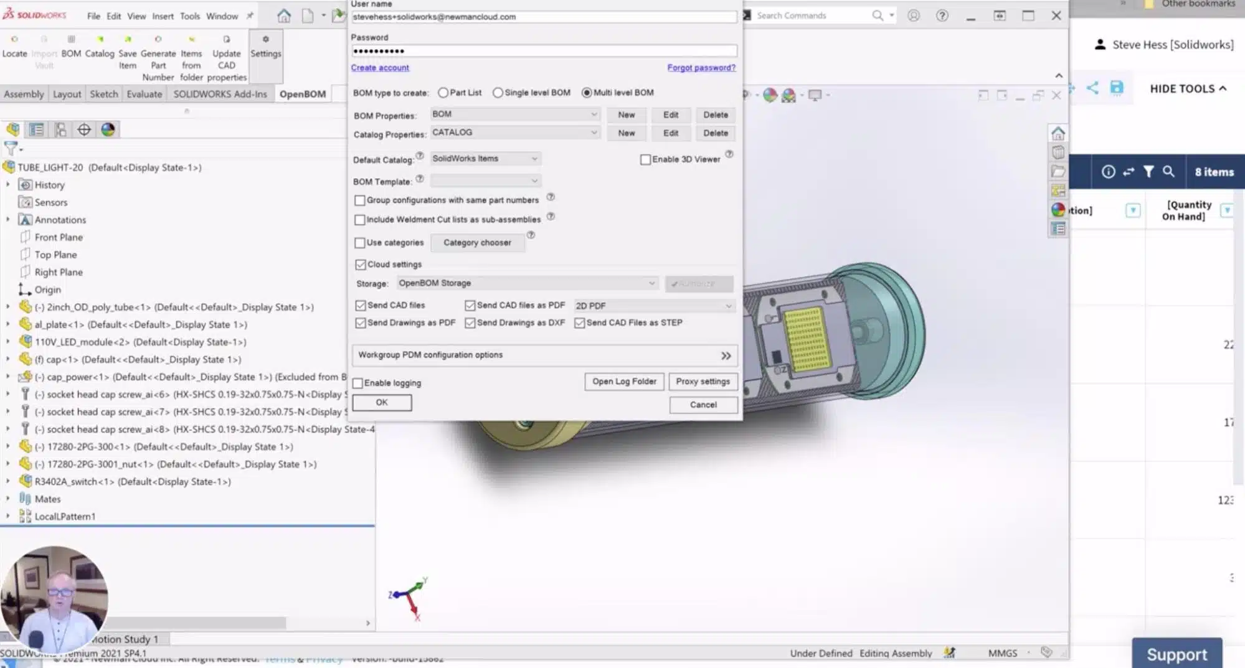This screenshot has width=1245, height=668.
Task: Open the task pane File Explorer folder icon
Action: [x=1058, y=172]
